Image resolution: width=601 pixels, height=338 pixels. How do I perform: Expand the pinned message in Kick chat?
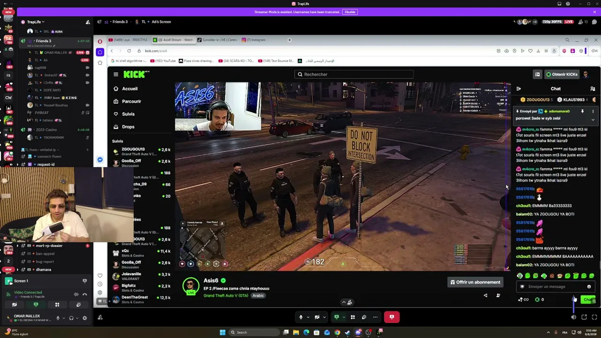point(593,120)
